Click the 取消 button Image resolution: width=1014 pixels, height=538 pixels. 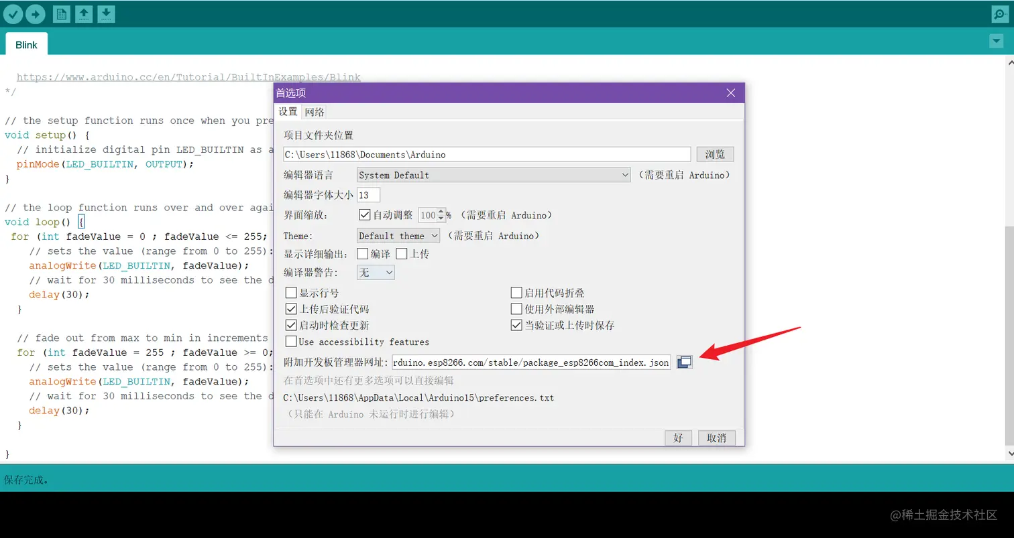(716, 438)
